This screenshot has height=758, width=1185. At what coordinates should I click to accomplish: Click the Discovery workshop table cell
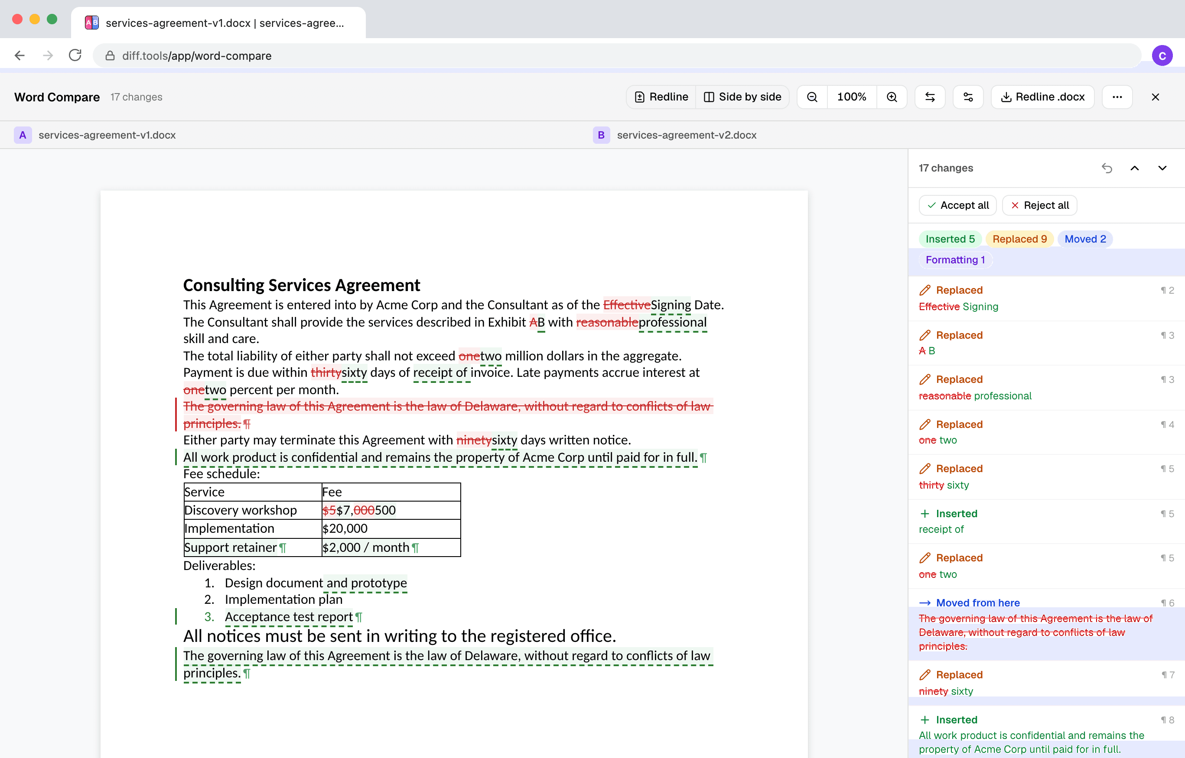point(253,510)
